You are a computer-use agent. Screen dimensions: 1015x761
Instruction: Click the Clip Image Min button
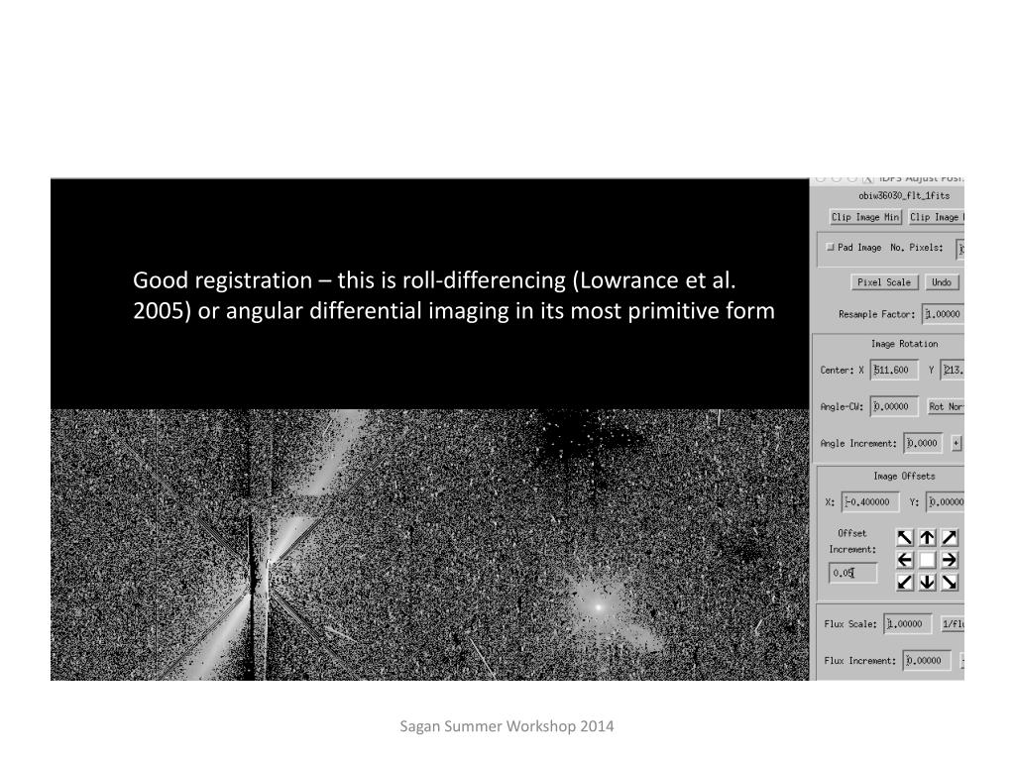tap(865, 217)
